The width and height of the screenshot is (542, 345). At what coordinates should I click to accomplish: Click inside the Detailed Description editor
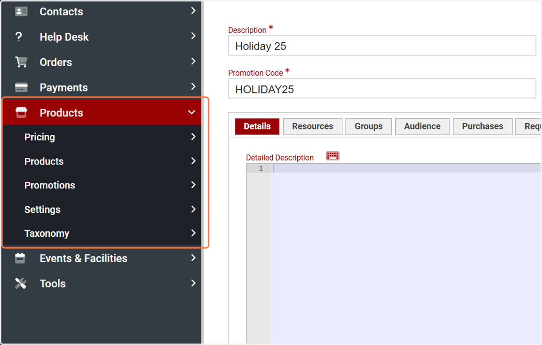click(x=406, y=253)
